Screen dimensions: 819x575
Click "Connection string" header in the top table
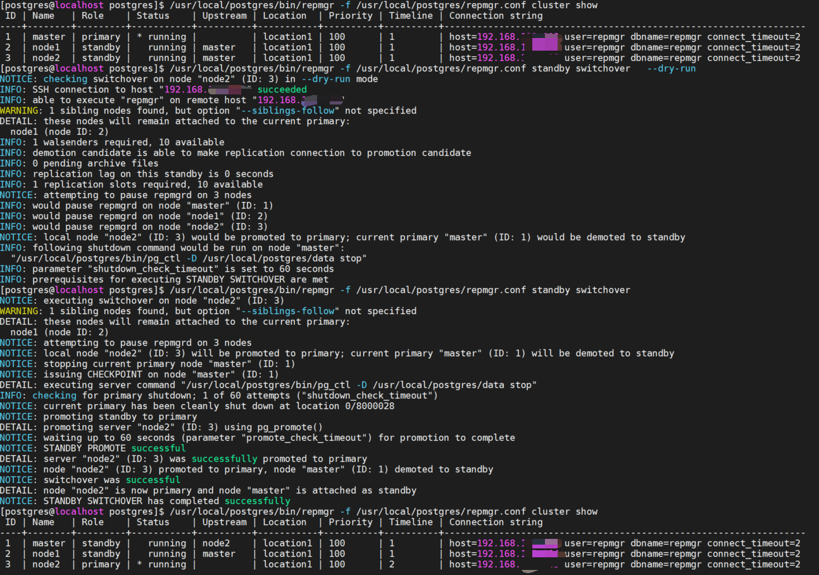pos(496,16)
